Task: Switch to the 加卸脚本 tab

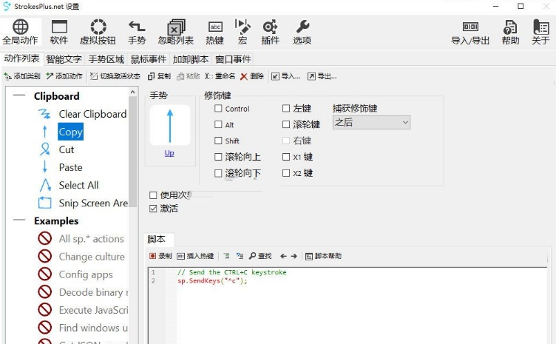Action: coord(191,59)
